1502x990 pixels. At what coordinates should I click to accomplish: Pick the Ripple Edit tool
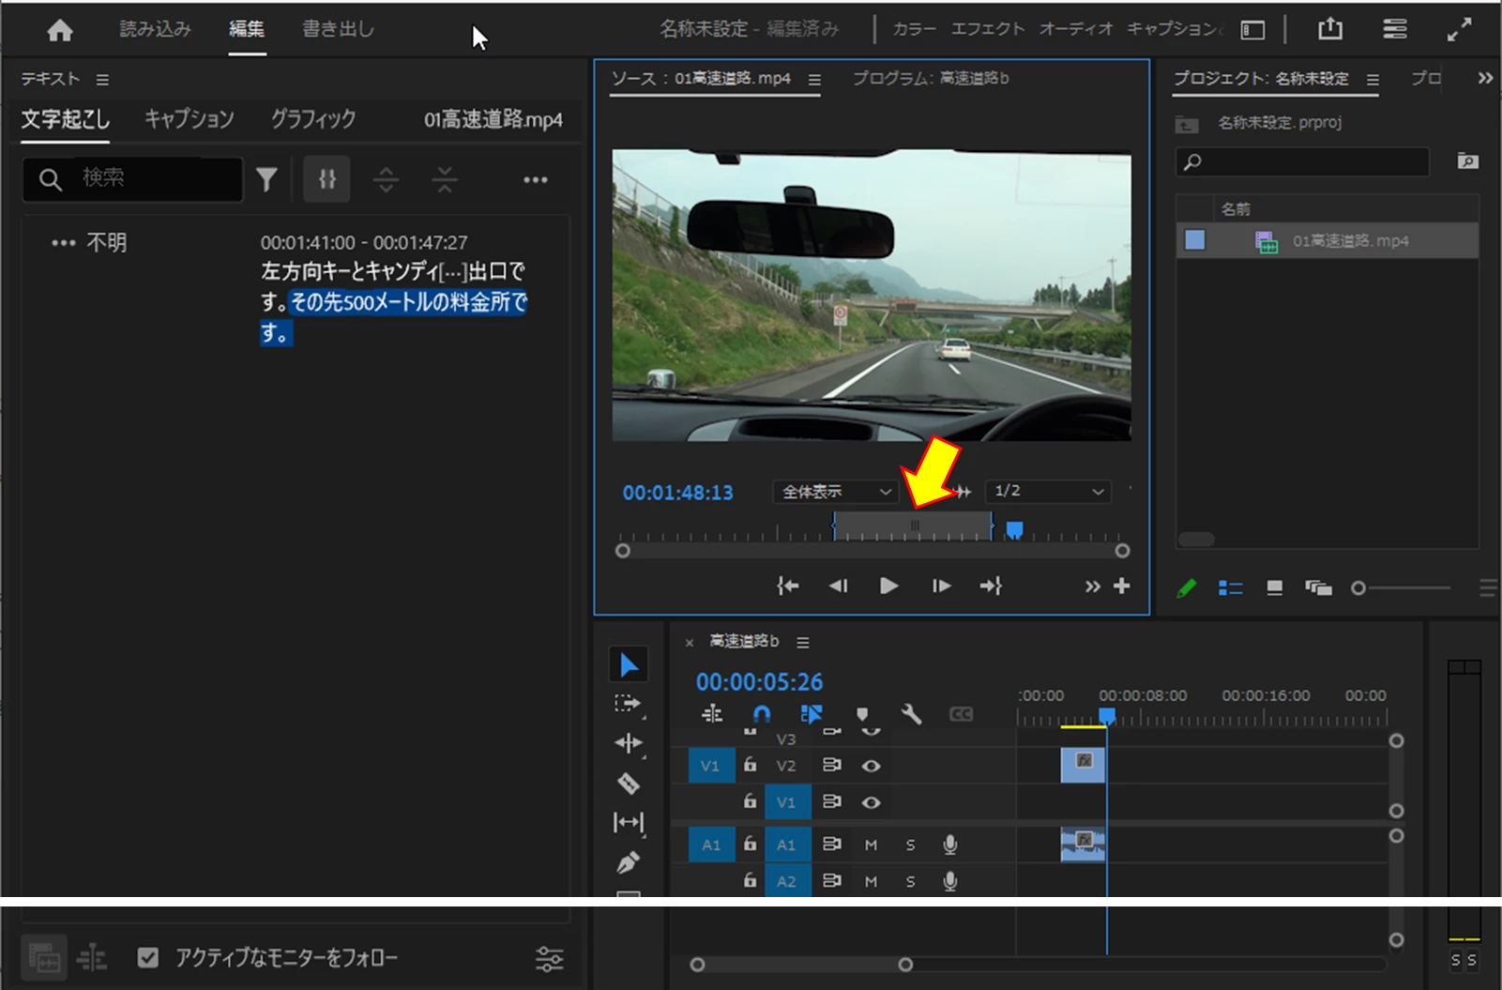(628, 743)
